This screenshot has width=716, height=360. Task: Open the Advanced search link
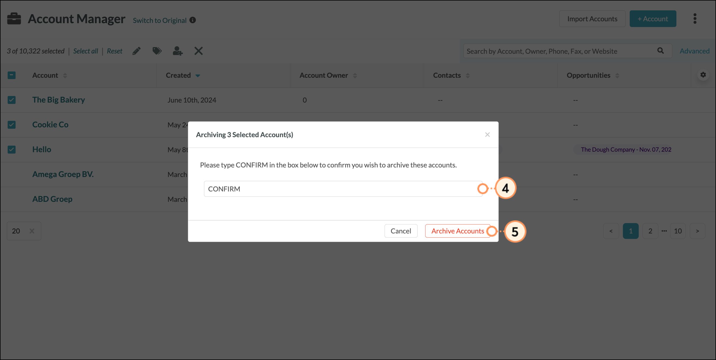[x=695, y=51]
